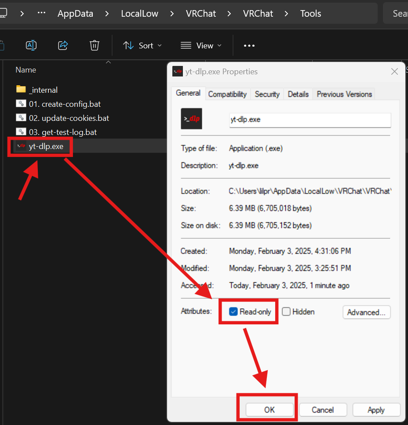408x425 pixels.
Task: Click the yt-dlp icon in the Properties dialog
Action: coord(191,119)
